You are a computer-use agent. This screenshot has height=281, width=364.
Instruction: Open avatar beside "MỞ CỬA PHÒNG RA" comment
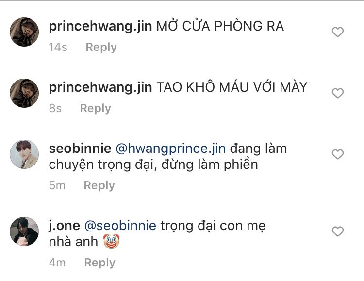24,32
